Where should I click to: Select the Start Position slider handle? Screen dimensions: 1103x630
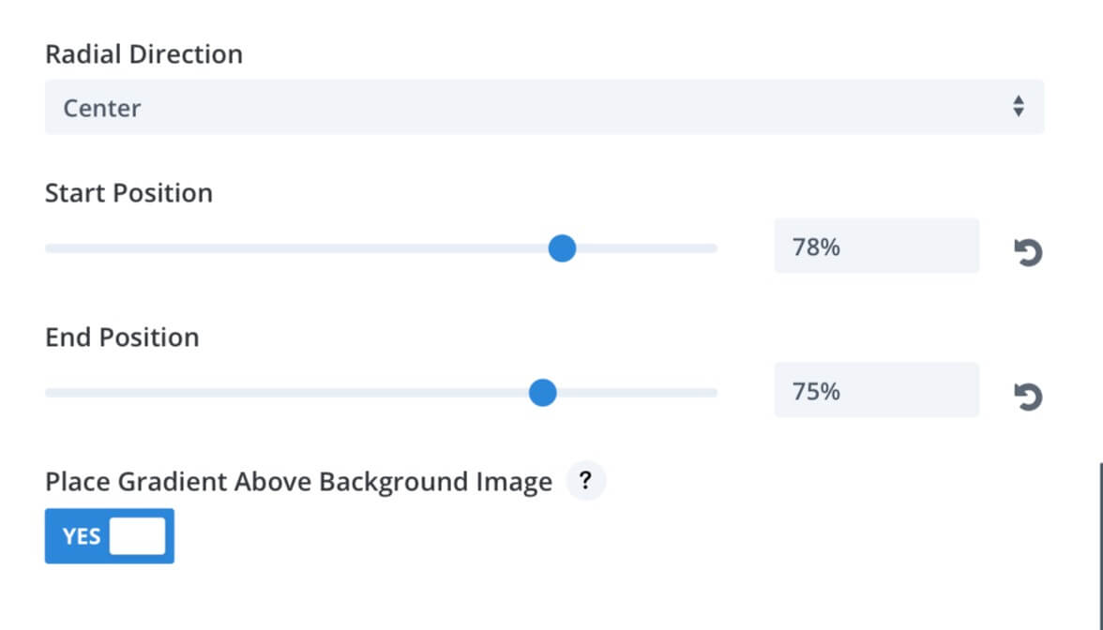tap(562, 248)
